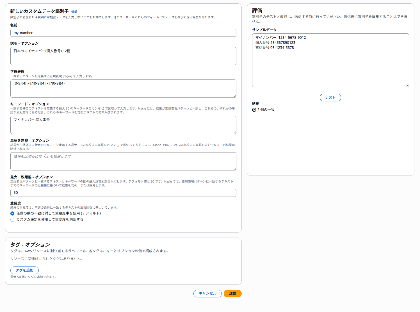Click the 最大一致距離 field showing 50
Screen dimensions: 420x312
(x=123, y=193)
